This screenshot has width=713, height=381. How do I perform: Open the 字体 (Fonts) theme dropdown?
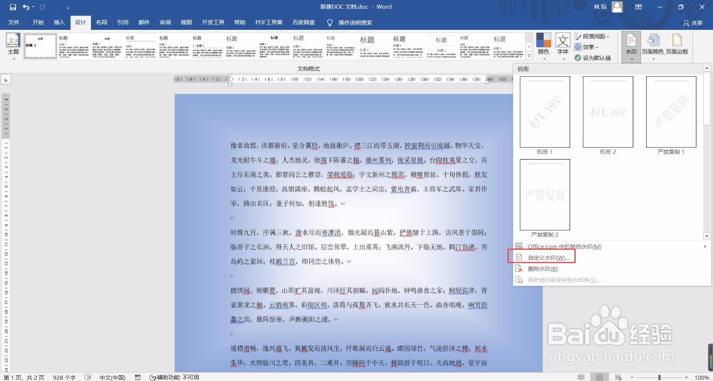563,46
